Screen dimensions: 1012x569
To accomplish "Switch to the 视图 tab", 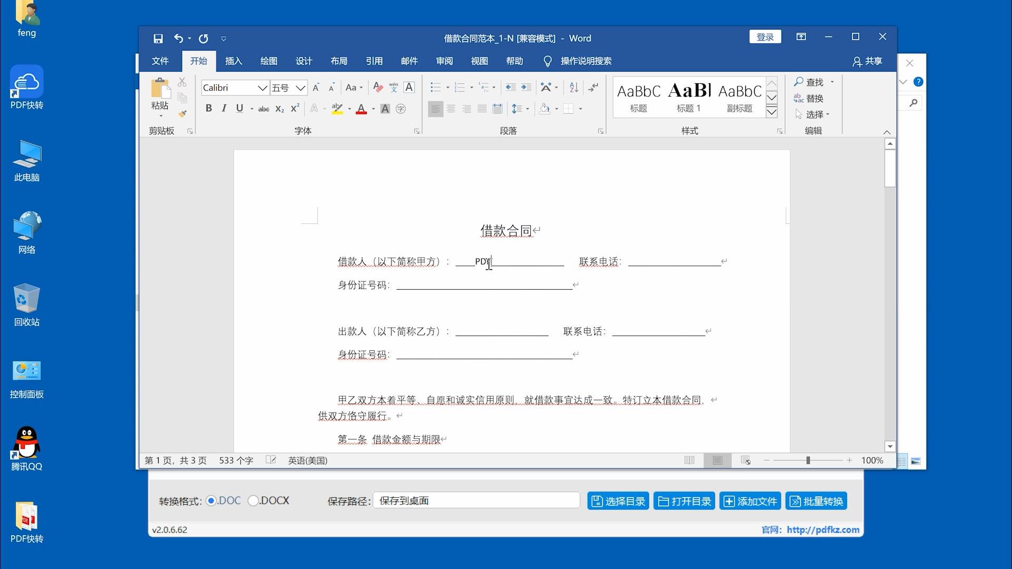I will pyautogui.click(x=479, y=61).
